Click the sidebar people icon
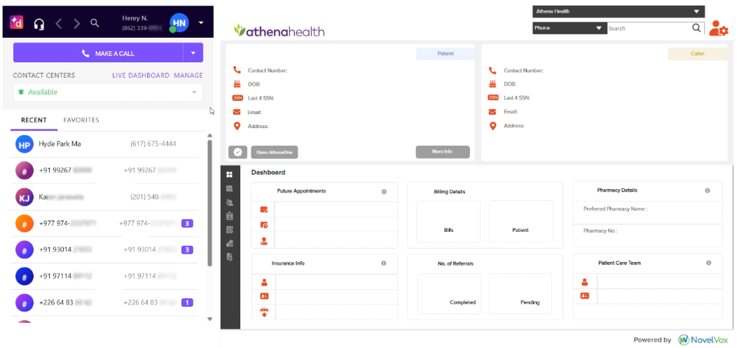This screenshot has width=739, height=348. tap(230, 202)
